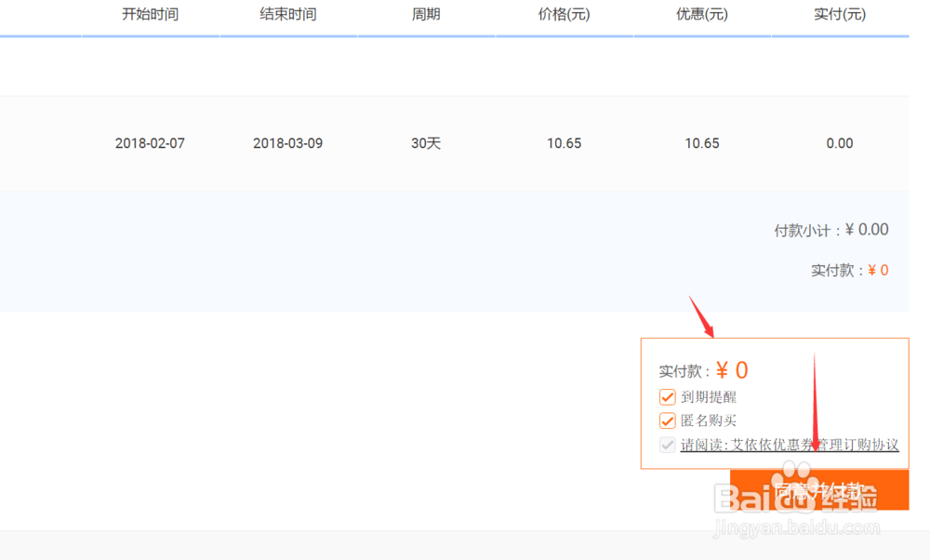Select the 30天 duration cell
Viewport: 930px width, 560px height.
coord(426,143)
